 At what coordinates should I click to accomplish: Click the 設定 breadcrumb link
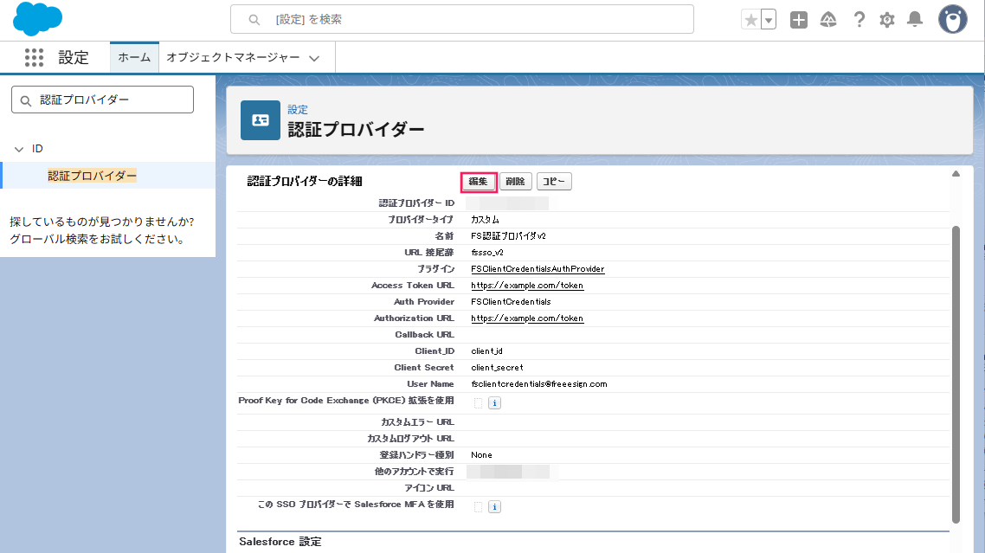pos(298,109)
